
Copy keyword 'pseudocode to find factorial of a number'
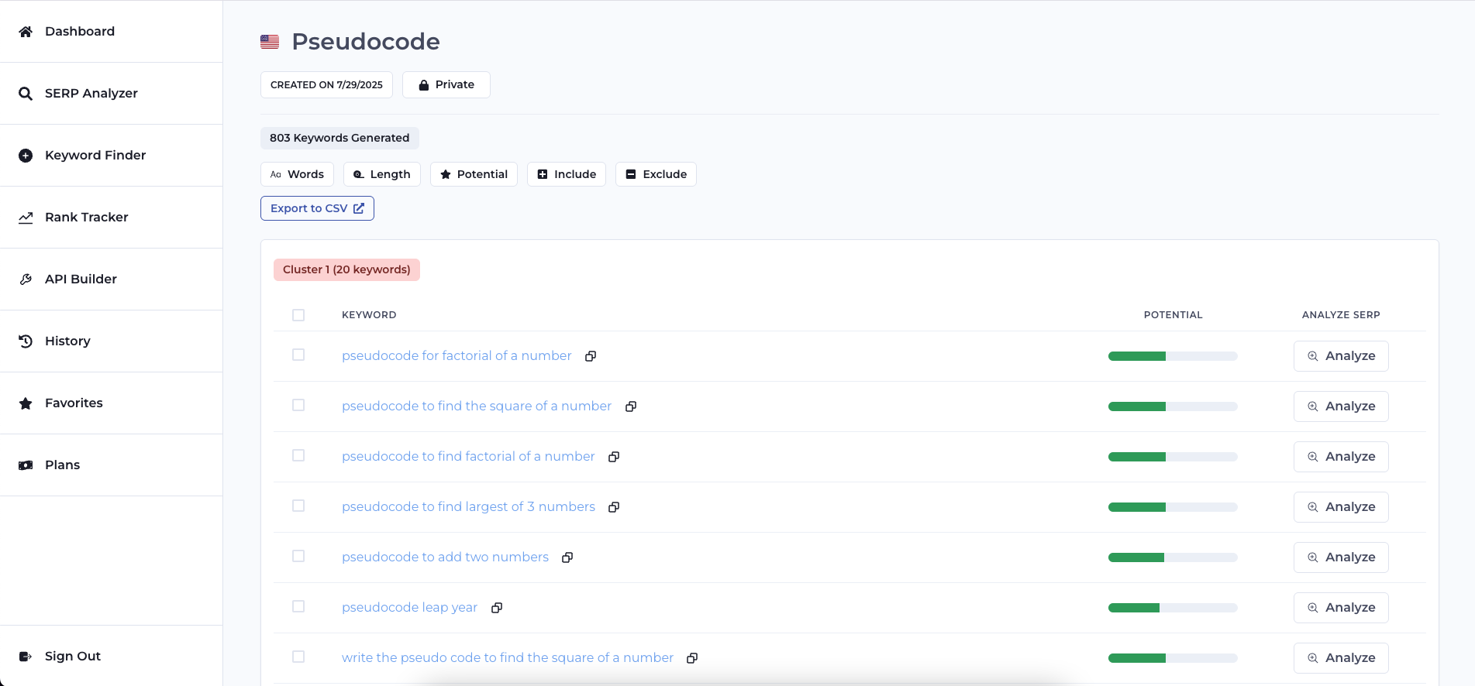pyautogui.click(x=614, y=457)
